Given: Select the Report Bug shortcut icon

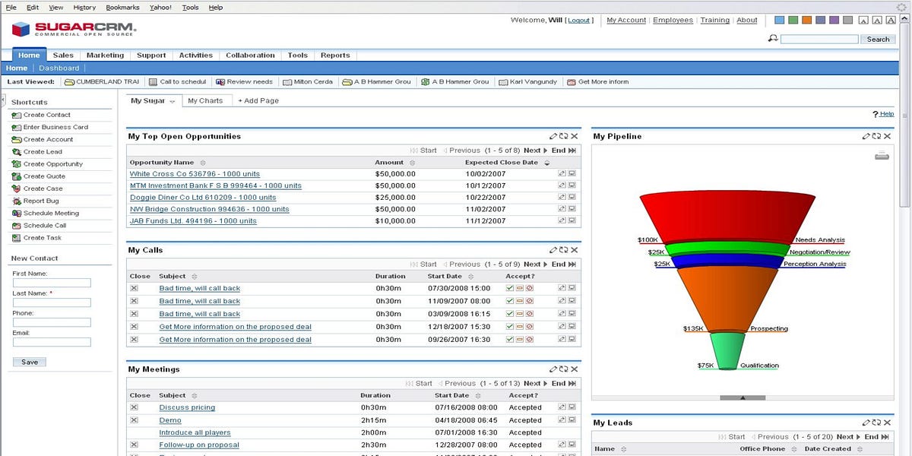Looking at the screenshot, I should (x=17, y=201).
